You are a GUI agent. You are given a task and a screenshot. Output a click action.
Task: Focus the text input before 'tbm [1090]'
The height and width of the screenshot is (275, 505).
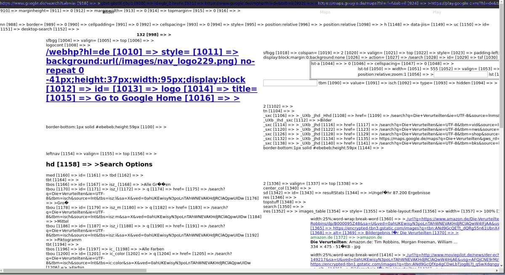[x=290, y=83]
